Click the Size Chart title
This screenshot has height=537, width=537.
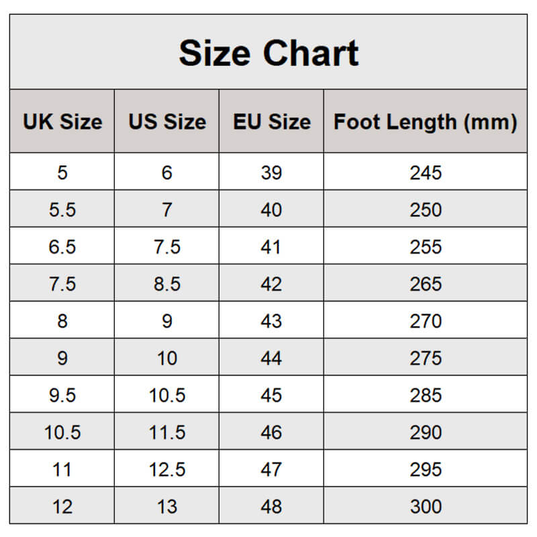pyautogui.click(x=268, y=53)
